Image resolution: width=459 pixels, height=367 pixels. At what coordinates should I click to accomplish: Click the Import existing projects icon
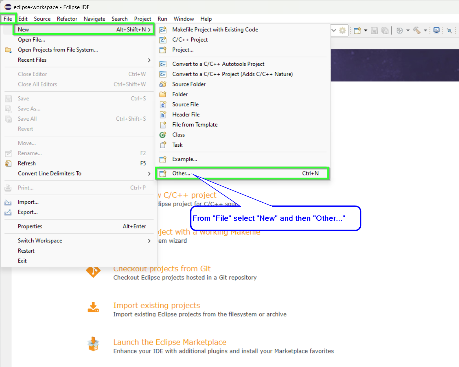click(93, 307)
